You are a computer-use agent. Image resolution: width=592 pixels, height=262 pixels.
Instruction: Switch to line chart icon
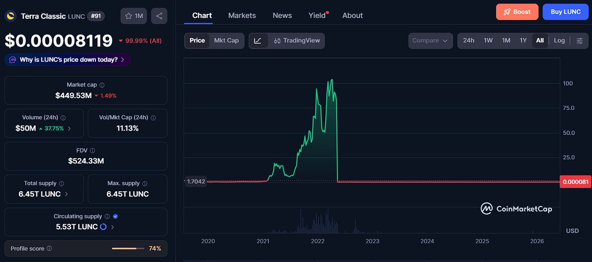coord(258,41)
